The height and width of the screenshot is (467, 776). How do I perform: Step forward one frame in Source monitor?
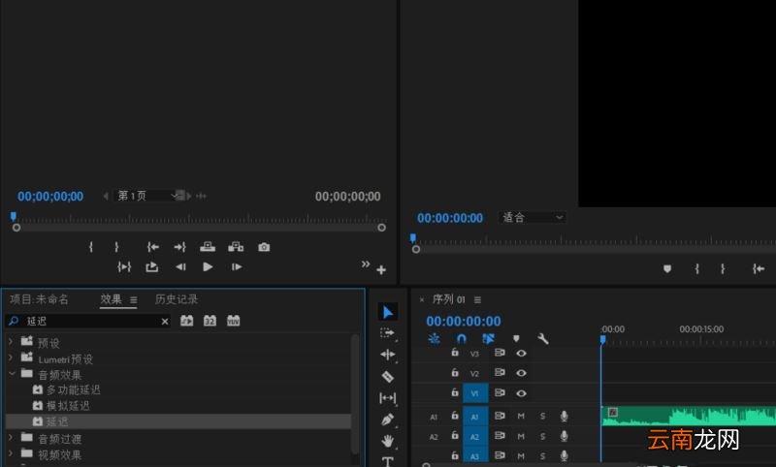237,266
